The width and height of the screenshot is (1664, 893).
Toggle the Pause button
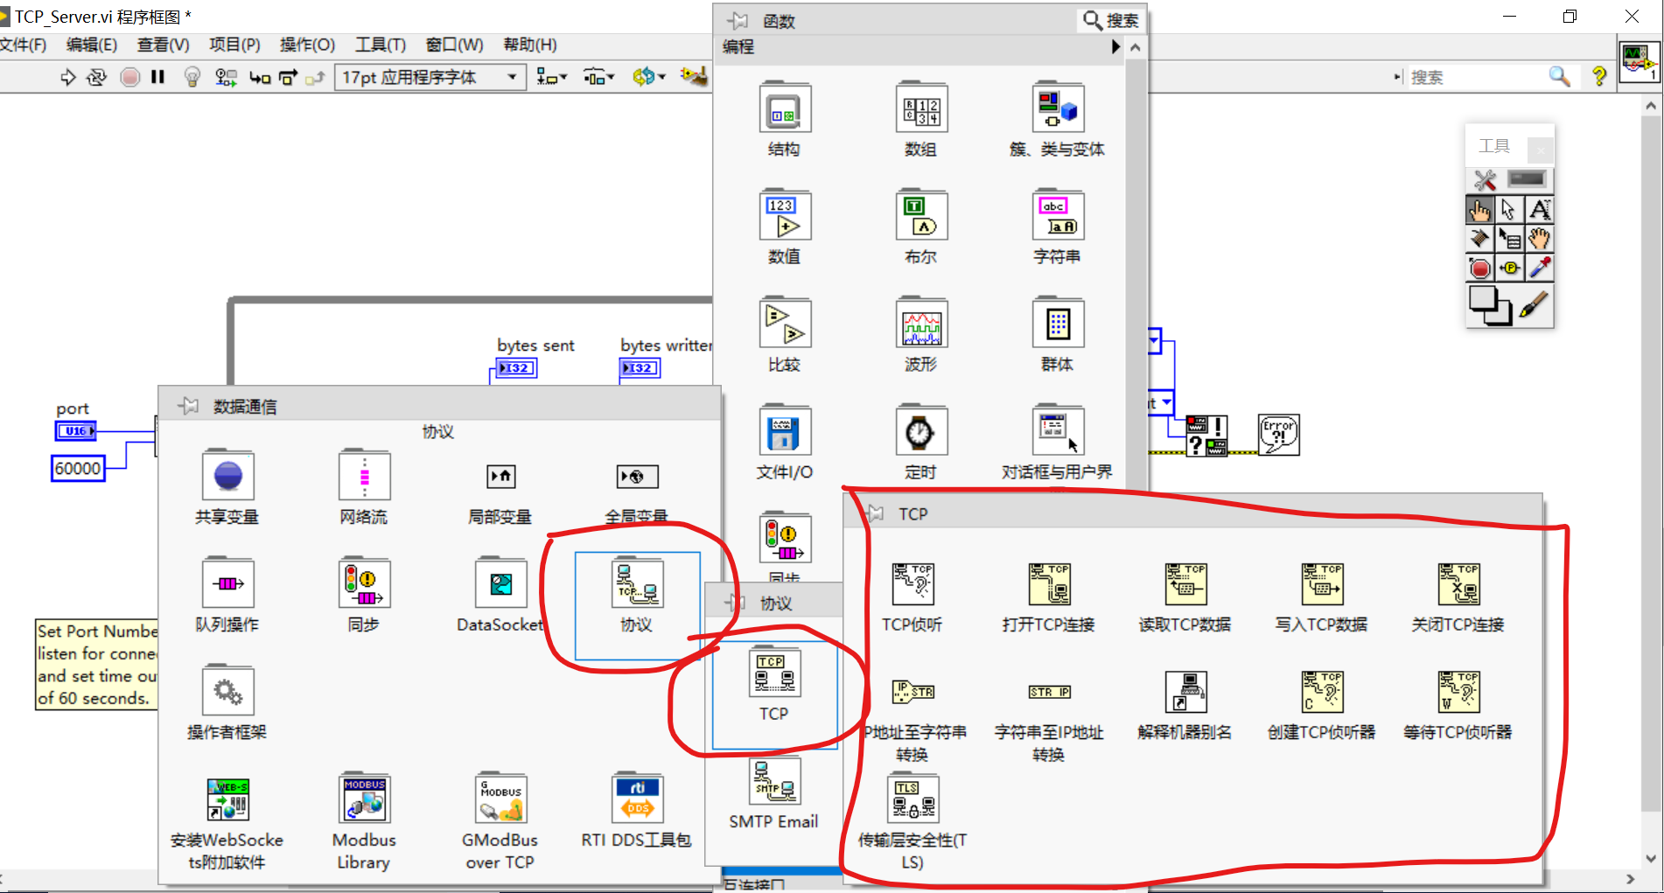tap(157, 77)
